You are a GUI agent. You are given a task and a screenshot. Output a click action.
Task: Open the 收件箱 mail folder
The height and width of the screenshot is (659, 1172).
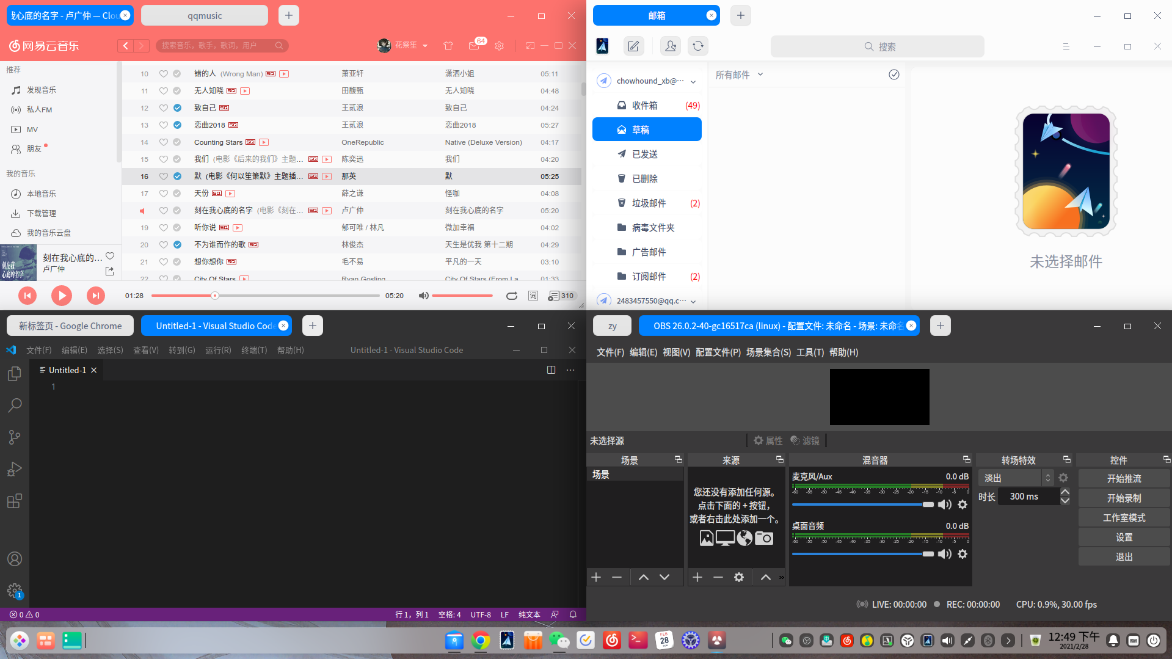[647, 105]
